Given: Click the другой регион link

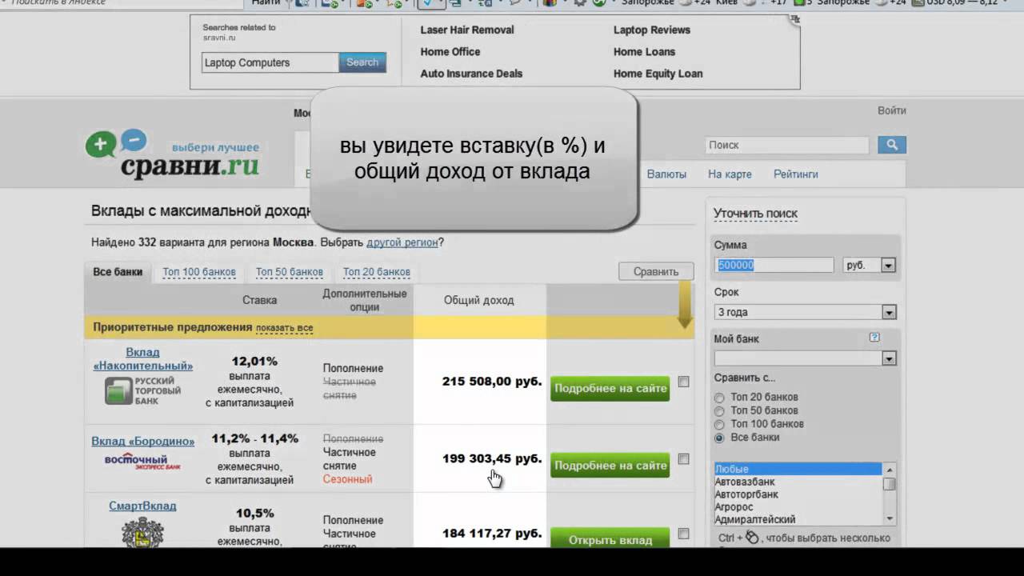Looking at the screenshot, I should (402, 242).
